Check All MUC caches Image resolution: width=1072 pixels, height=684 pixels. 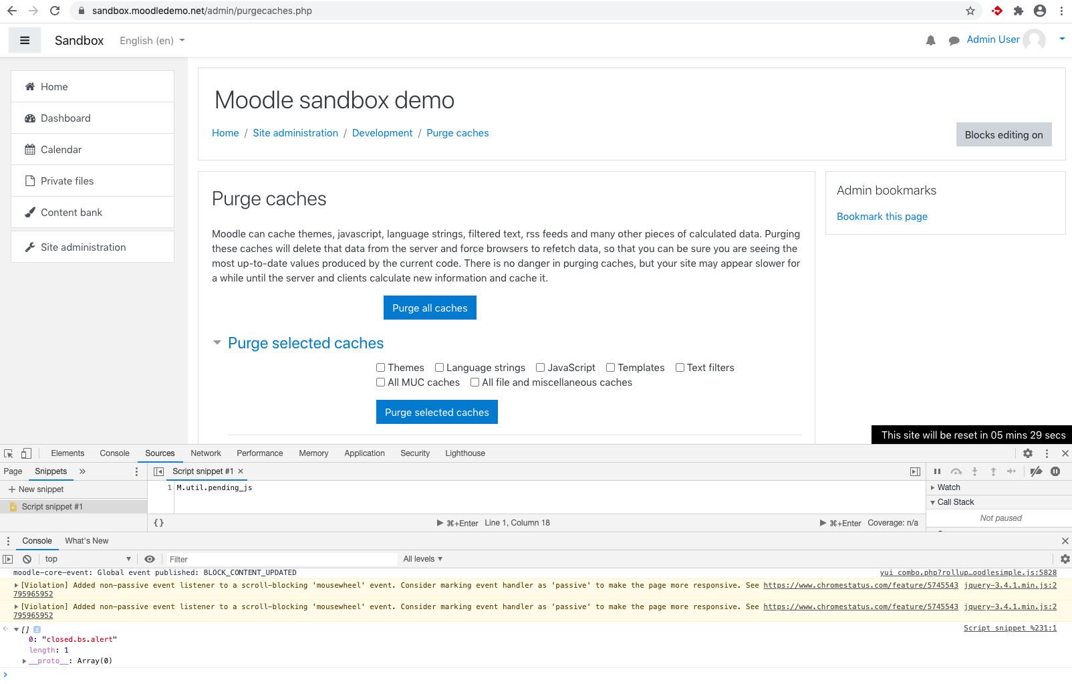(x=380, y=382)
